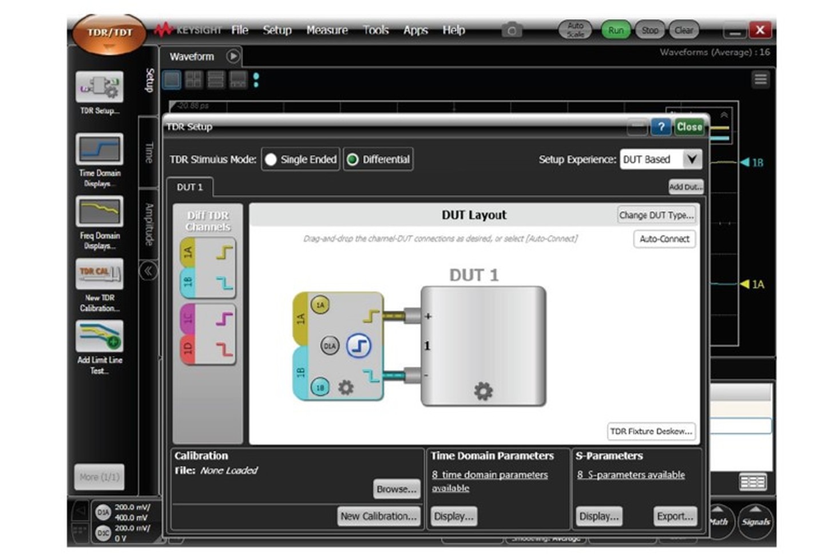824x557 pixels.
Task: Select stacked rows waveform layout icon
Action: (x=216, y=80)
